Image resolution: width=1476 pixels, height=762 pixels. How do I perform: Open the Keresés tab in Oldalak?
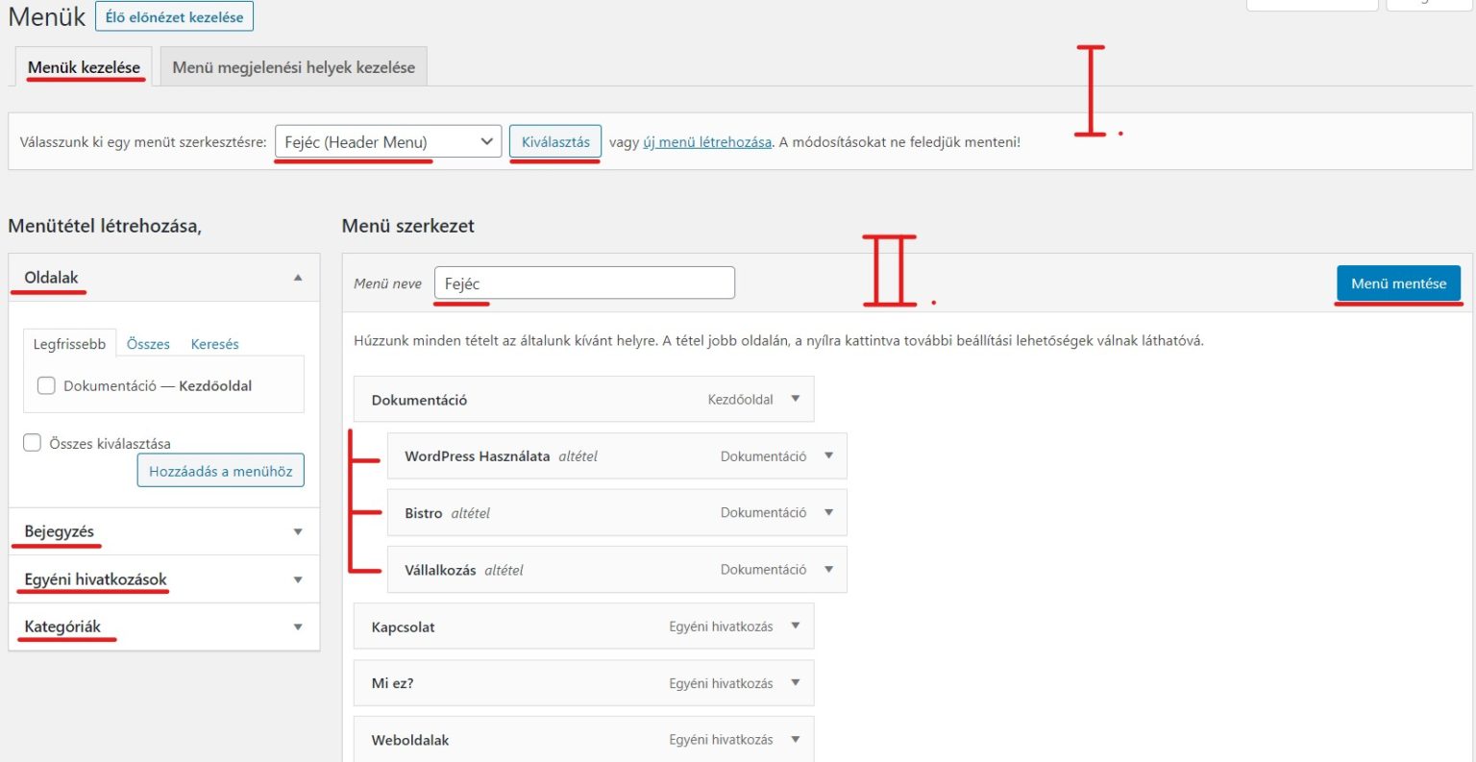coord(214,344)
